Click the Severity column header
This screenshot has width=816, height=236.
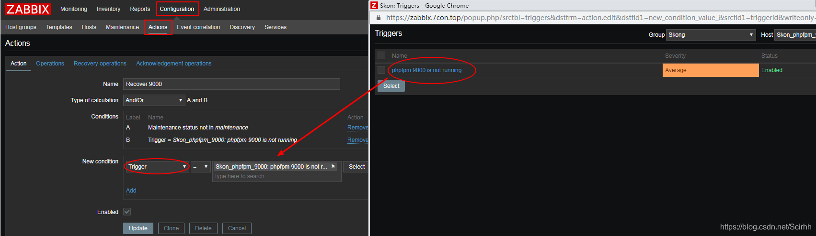(675, 56)
